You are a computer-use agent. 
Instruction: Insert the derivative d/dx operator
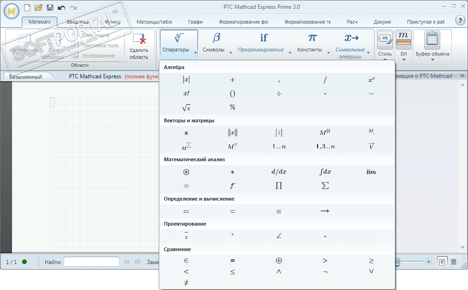pos(279,172)
